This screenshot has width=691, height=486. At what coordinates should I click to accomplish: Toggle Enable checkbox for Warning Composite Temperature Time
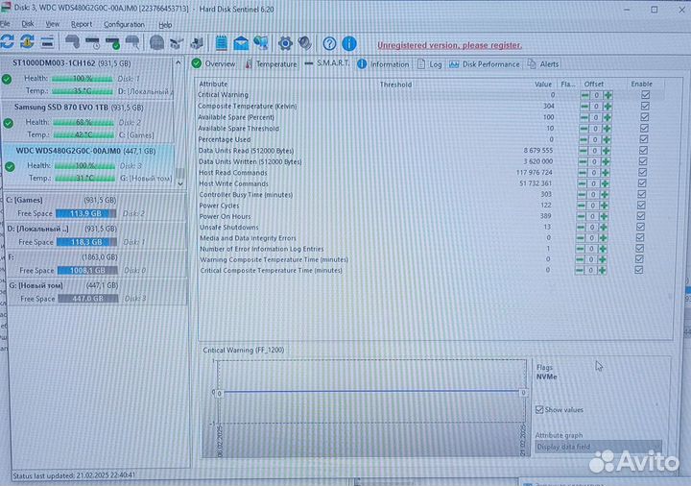click(639, 259)
